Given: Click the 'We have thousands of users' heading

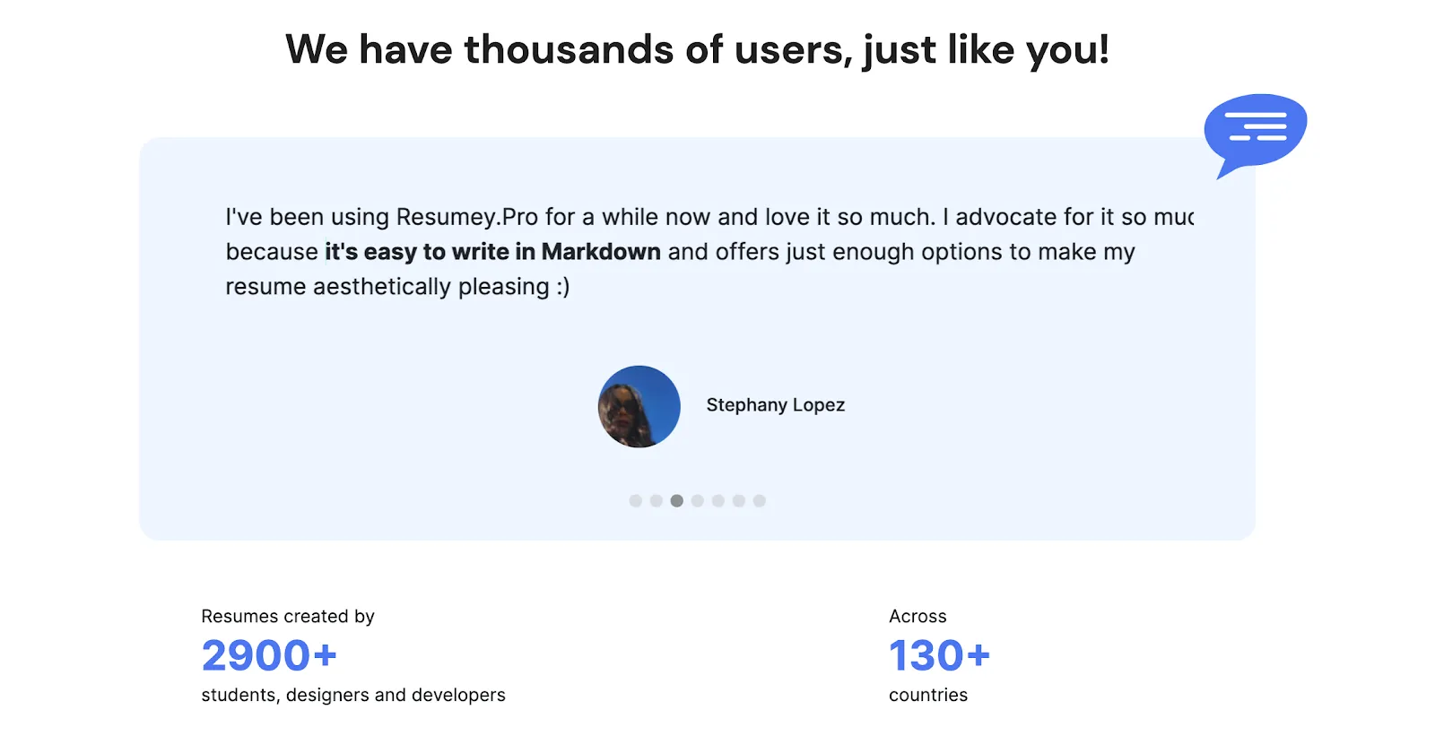Looking at the screenshot, I should pyautogui.click(x=698, y=49).
